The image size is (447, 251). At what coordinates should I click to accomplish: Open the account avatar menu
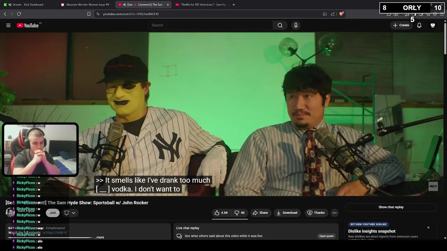pyautogui.click(x=433, y=25)
